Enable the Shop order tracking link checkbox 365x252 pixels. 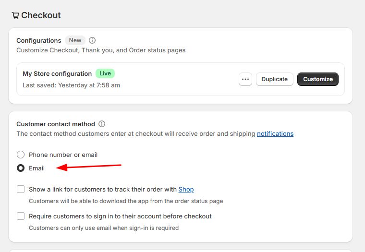click(x=21, y=189)
